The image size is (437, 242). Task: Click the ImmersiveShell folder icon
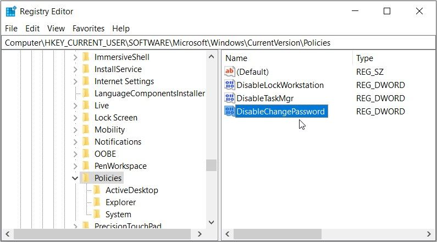(x=86, y=57)
